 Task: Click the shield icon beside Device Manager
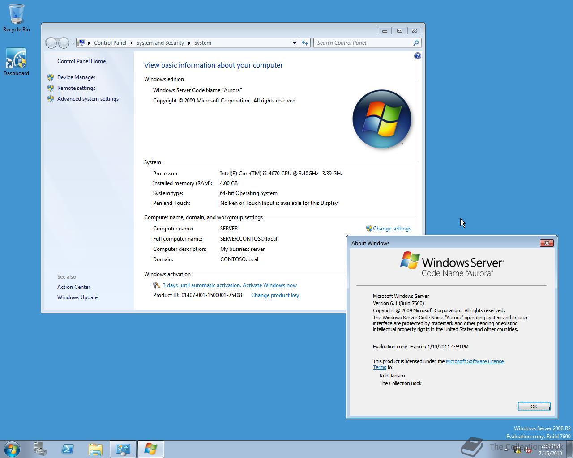51,77
